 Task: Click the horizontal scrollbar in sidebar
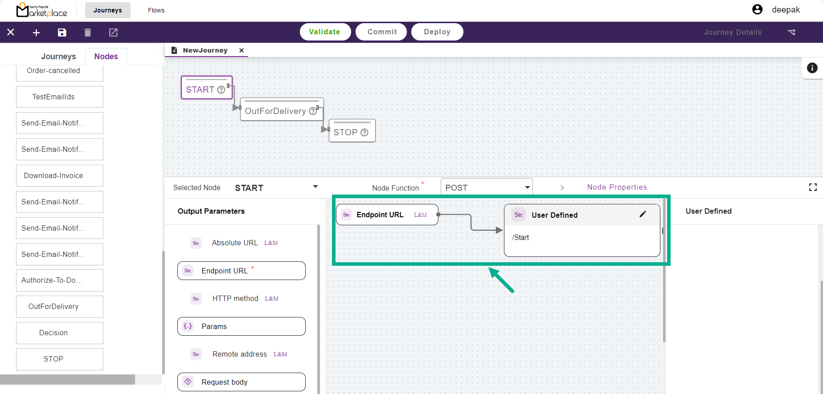[67, 379]
